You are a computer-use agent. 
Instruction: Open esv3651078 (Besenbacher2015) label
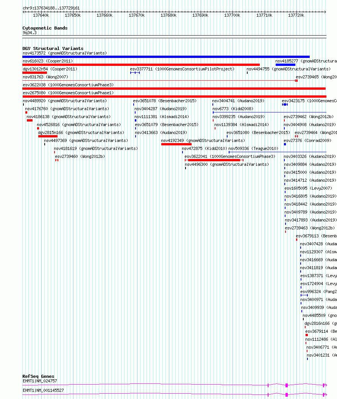coord(165,101)
